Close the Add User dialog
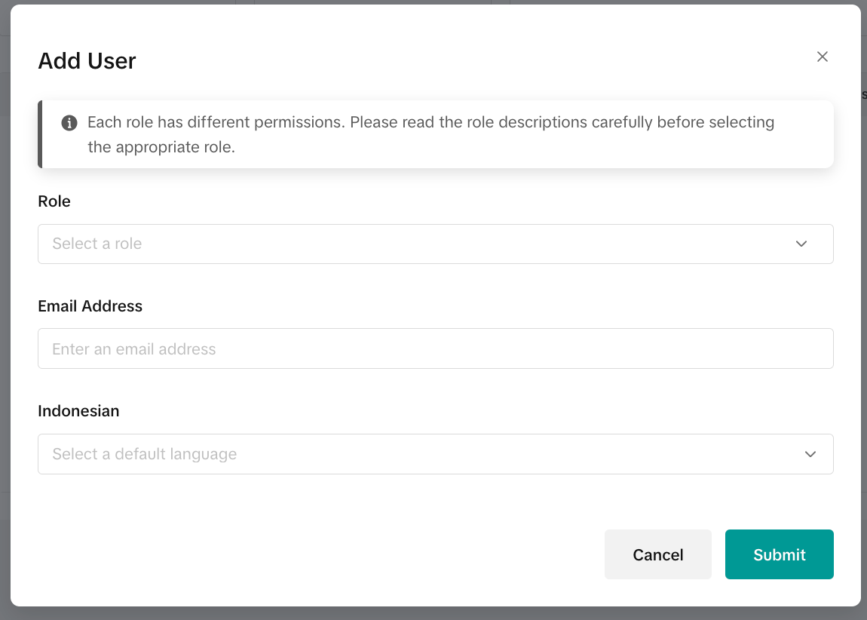Screen dimensions: 867x620 point(823,57)
